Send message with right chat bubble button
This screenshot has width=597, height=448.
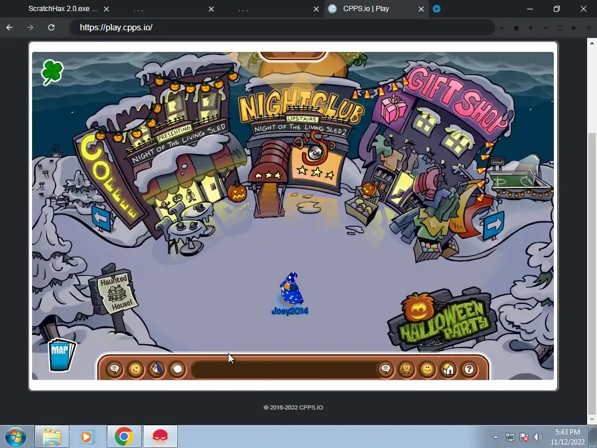(x=386, y=369)
